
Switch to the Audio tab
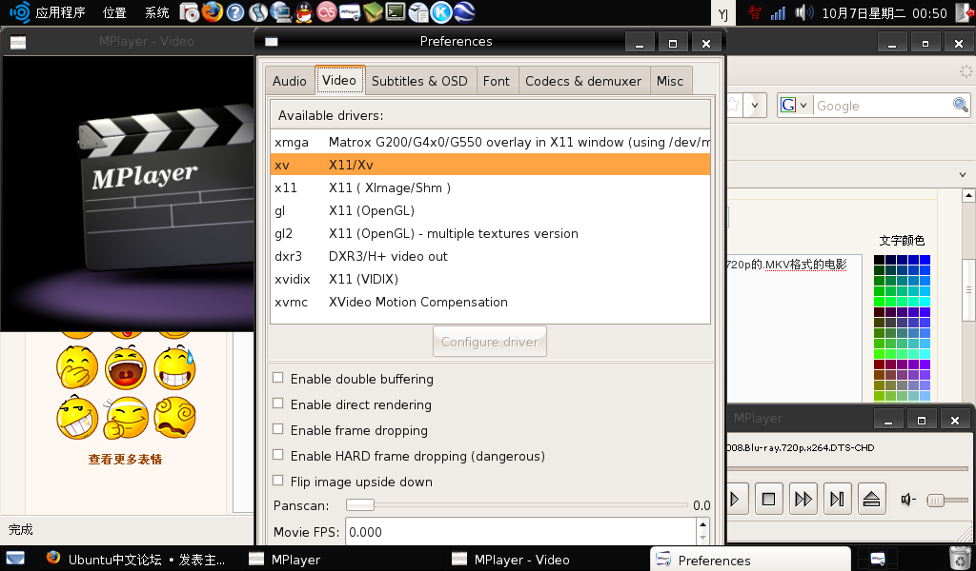click(x=290, y=81)
